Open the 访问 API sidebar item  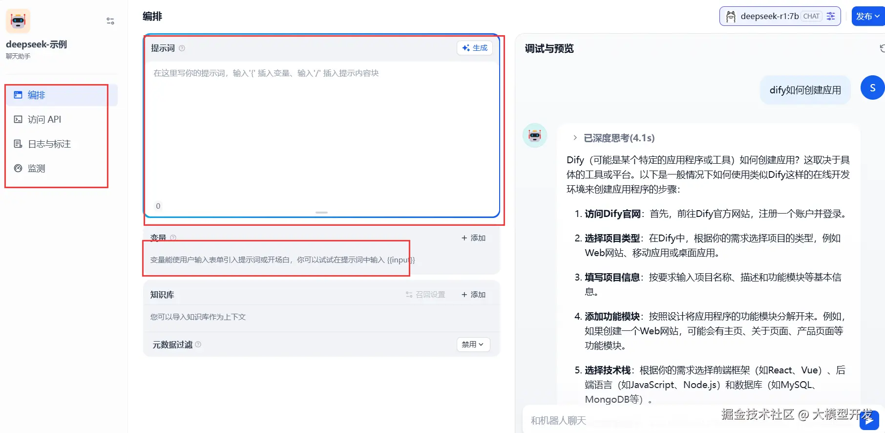point(62,119)
